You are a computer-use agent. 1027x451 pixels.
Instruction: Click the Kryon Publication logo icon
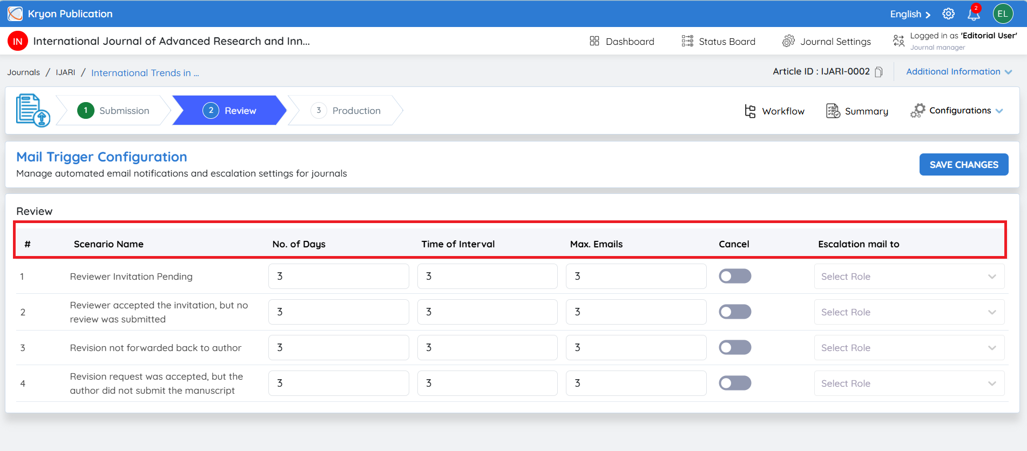click(15, 14)
